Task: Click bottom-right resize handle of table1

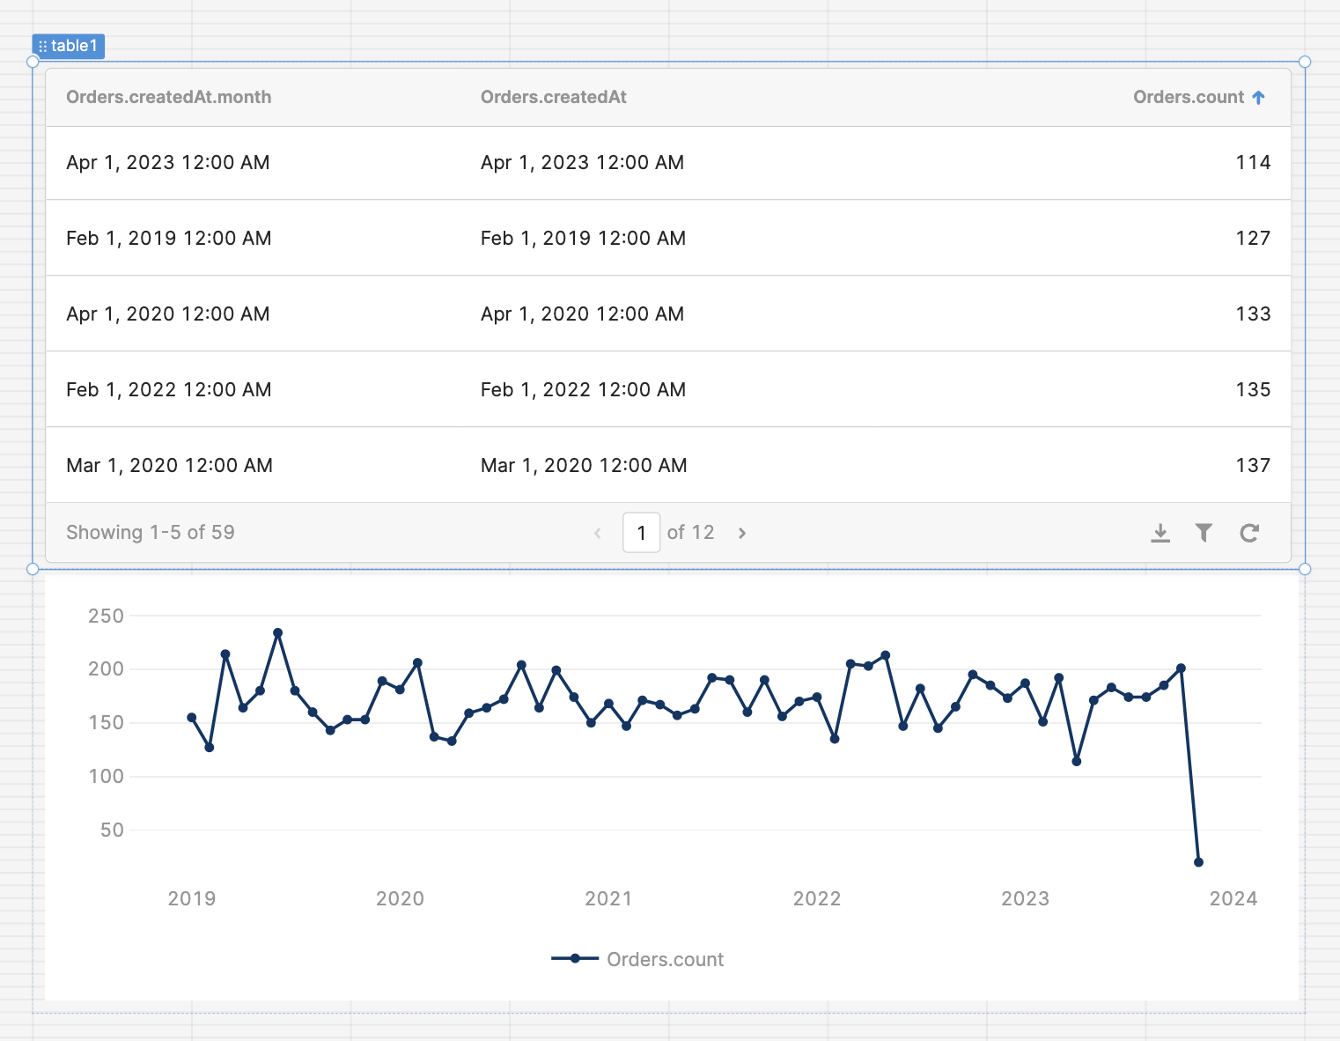Action: click(x=1305, y=569)
